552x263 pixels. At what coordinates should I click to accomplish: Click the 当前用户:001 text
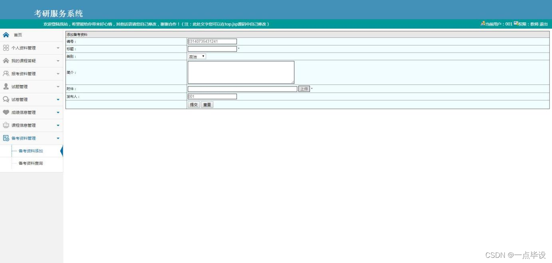point(499,24)
